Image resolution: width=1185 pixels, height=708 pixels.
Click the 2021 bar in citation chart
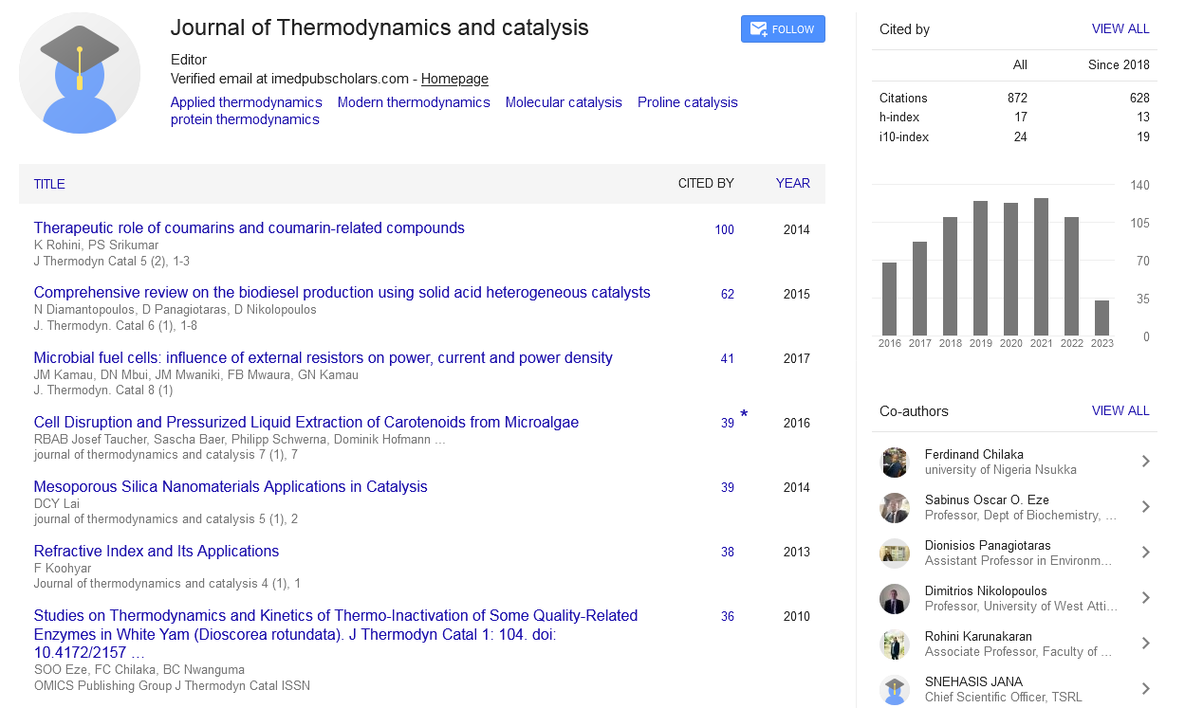pos(1041,266)
